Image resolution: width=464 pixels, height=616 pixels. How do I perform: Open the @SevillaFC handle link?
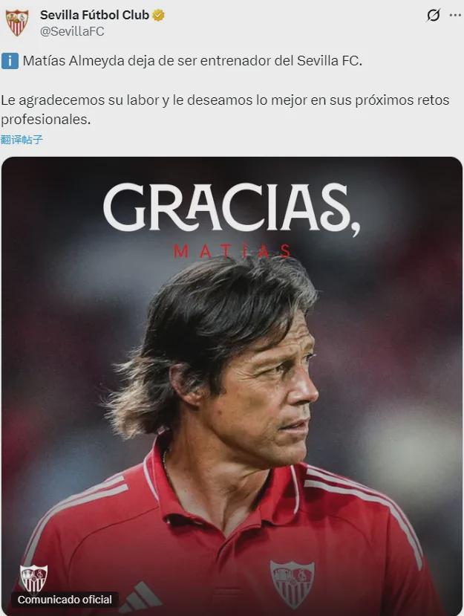(72, 31)
